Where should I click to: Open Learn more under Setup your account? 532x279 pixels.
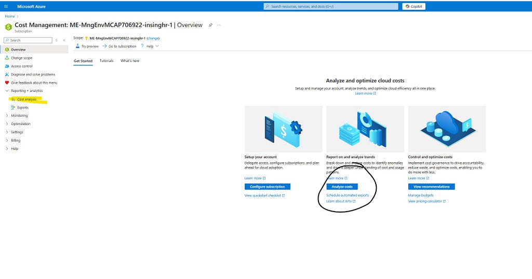click(255, 178)
